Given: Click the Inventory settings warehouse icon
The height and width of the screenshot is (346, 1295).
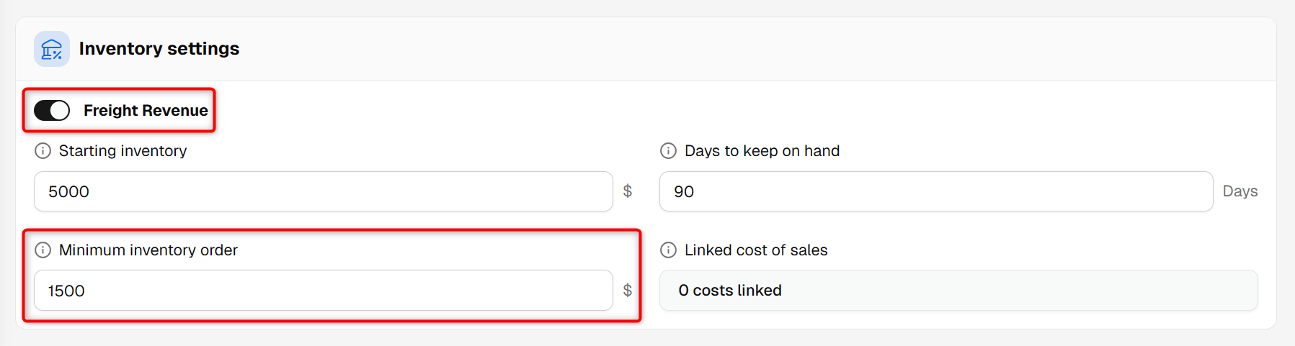Looking at the screenshot, I should click(x=52, y=49).
